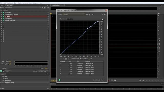Select Open history entry
The width and height of the screenshot is (164, 92).
point(6,77)
